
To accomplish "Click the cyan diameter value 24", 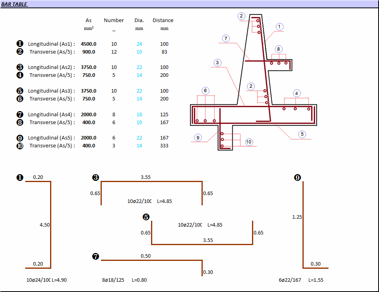I will pos(139,44).
